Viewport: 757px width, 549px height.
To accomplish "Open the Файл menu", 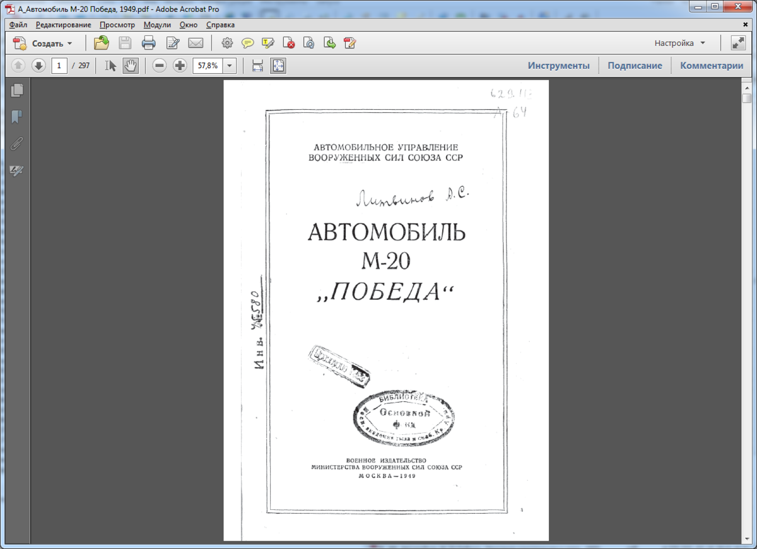I will 18,25.
